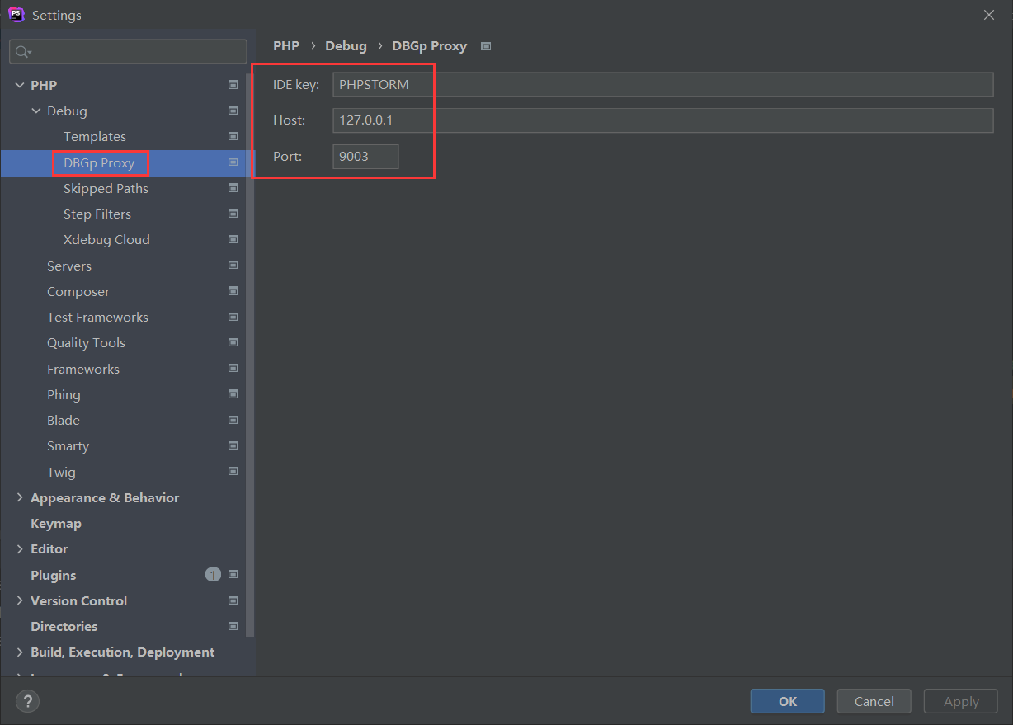Open Smarty settings page
The width and height of the screenshot is (1013, 725).
pos(68,445)
